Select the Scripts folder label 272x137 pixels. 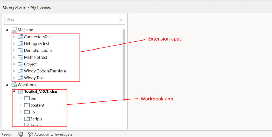(36, 119)
